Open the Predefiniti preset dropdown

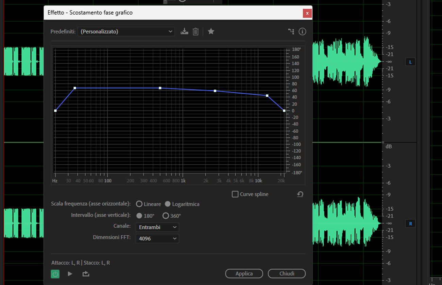click(126, 31)
